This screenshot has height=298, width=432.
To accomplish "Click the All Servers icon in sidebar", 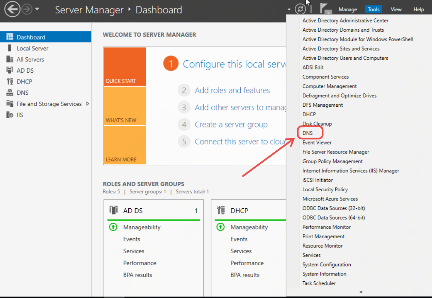I will (10, 59).
